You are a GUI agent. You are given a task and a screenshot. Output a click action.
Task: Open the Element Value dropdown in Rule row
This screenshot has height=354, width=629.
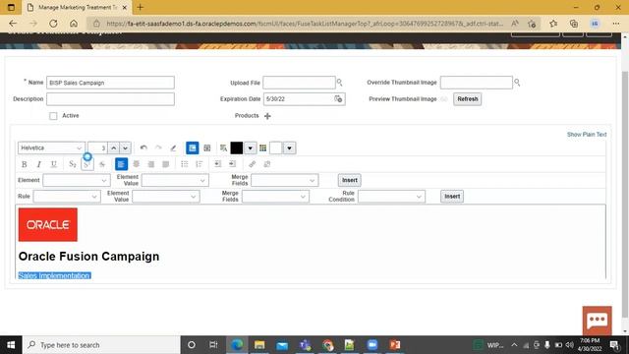pos(166,197)
